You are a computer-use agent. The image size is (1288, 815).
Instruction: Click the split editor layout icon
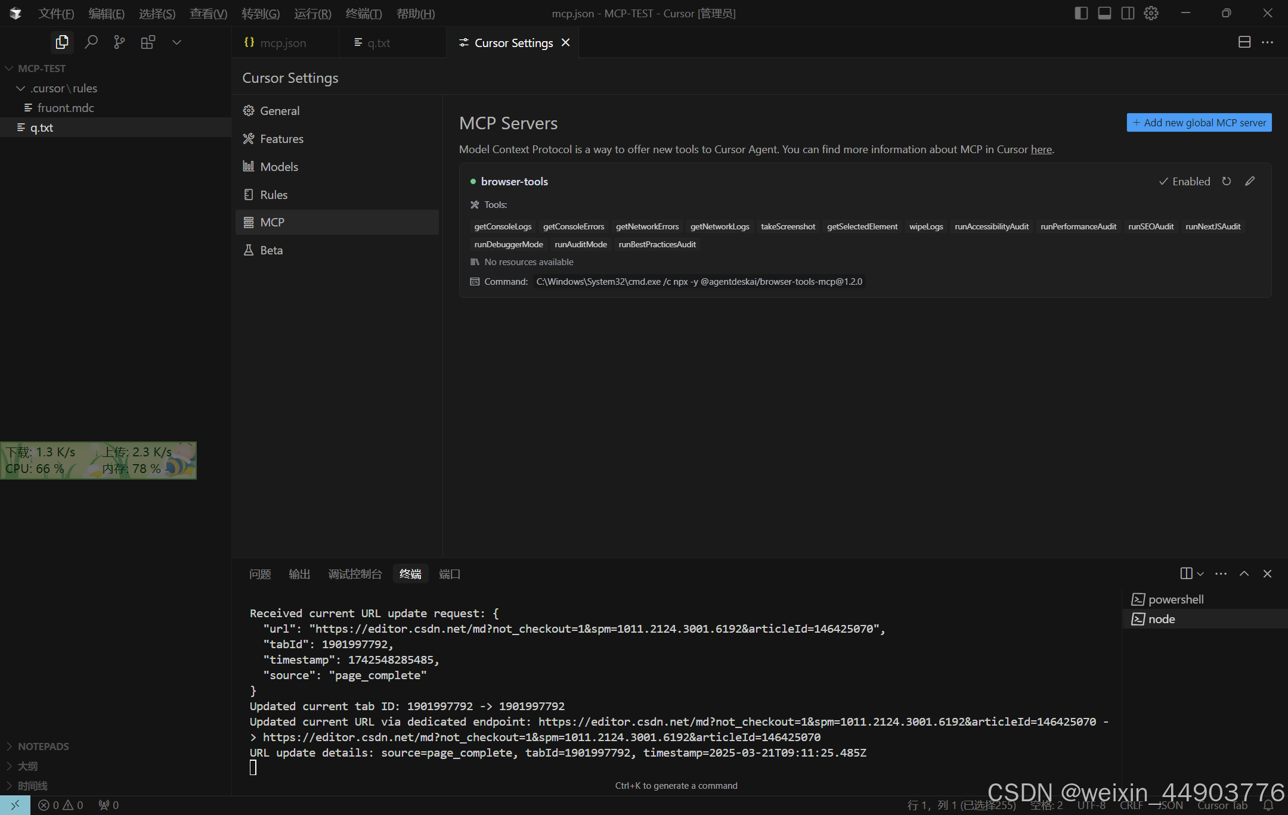tap(1244, 42)
